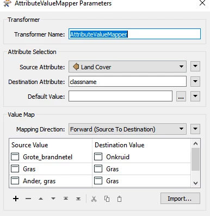The height and width of the screenshot is (216, 210).
Task: Click the Onkruid destination value icon
Action: tap(98, 157)
